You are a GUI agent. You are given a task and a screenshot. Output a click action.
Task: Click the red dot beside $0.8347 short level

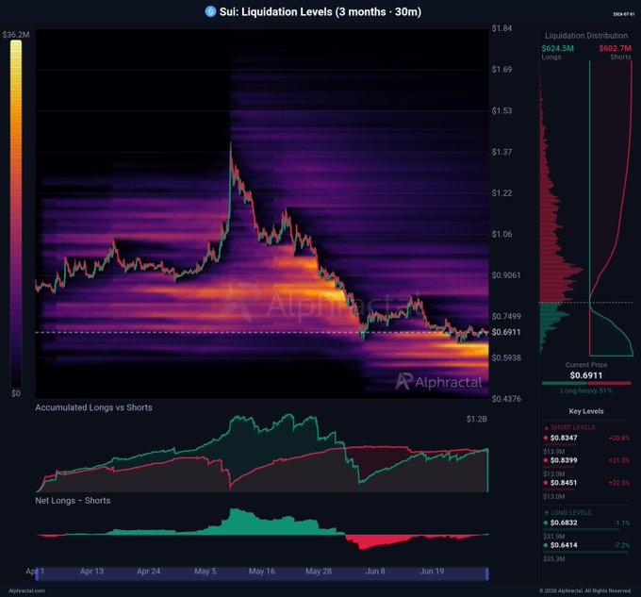click(546, 438)
